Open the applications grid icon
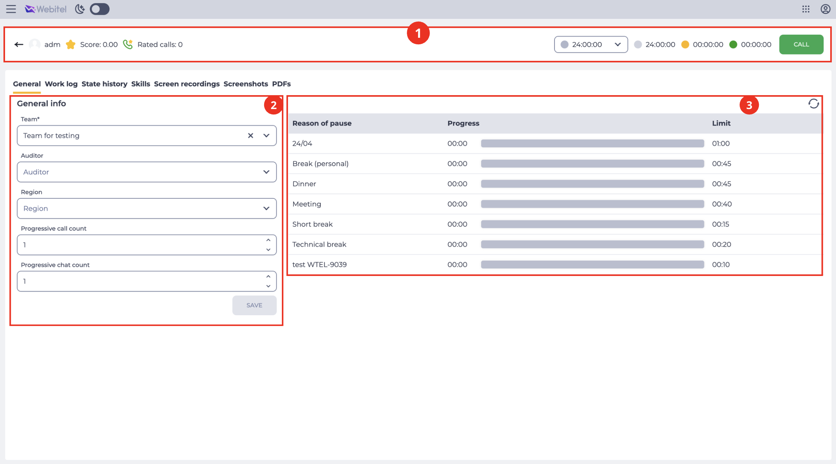836x464 pixels. click(x=806, y=9)
